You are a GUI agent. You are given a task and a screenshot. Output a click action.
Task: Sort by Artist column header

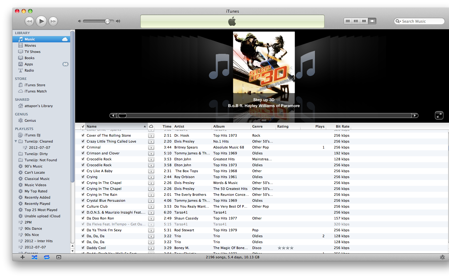point(192,126)
